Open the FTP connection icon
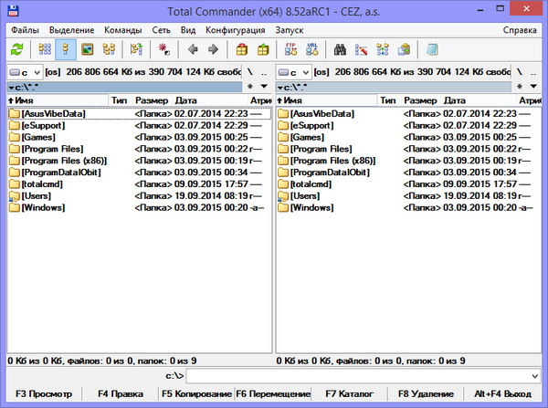 pos(290,49)
